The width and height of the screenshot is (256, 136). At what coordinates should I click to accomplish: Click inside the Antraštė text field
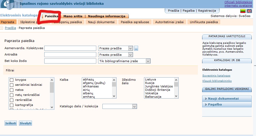pos(70,55)
